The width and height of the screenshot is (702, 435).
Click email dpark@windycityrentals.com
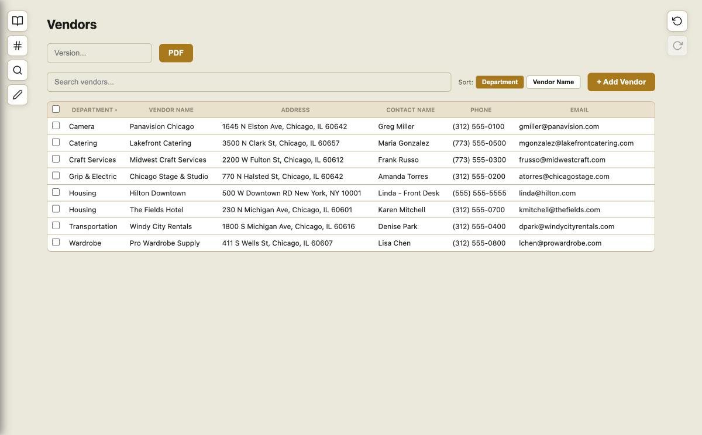click(x=566, y=226)
